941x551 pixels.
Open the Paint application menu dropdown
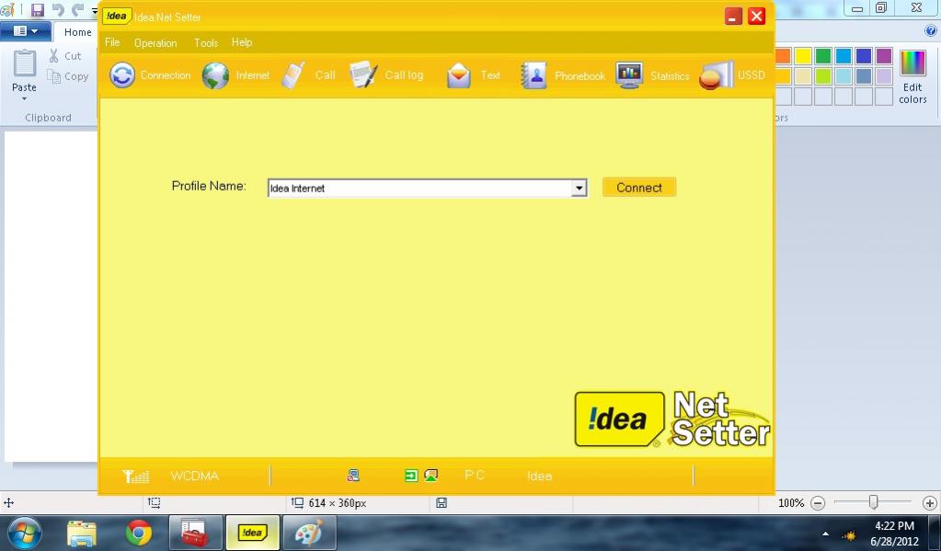pos(26,31)
